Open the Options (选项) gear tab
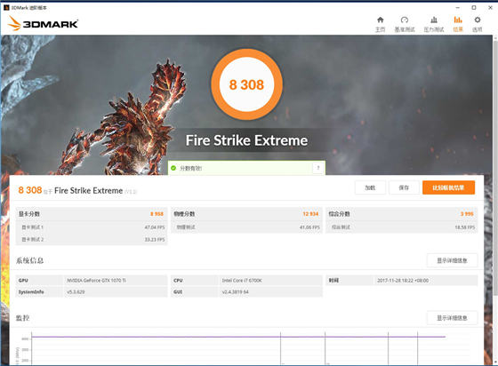The height and width of the screenshot is (366, 498). (x=477, y=24)
